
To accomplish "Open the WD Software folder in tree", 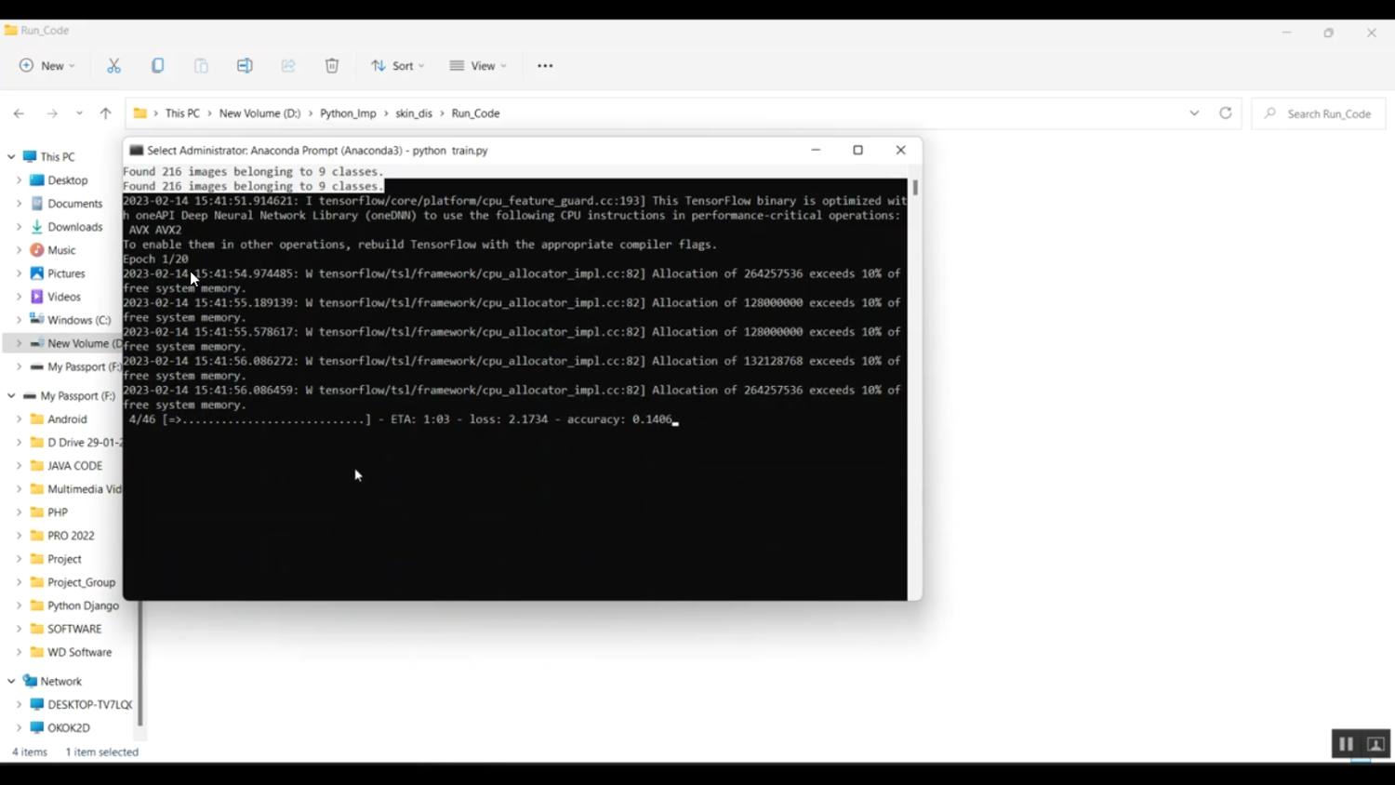I will click(79, 652).
